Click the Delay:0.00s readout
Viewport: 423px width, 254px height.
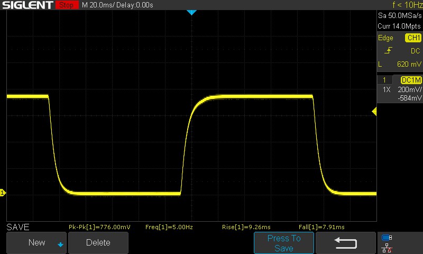pyautogui.click(x=135, y=5)
